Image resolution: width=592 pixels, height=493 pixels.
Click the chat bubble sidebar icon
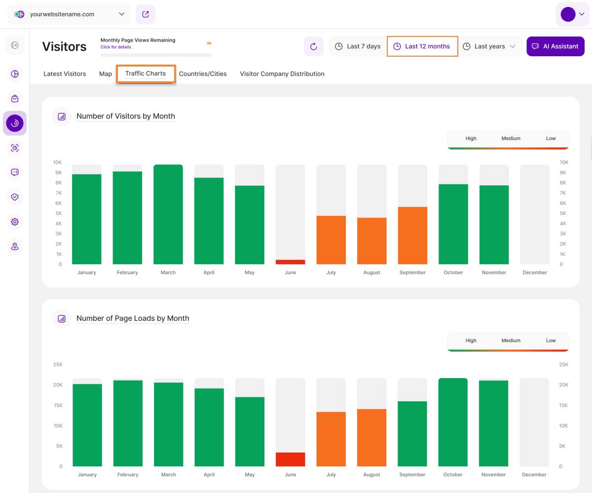click(x=15, y=173)
